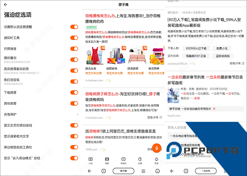Open the 小说 novel shortcut icon
This screenshot has height=176, width=247.
point(91,159)
